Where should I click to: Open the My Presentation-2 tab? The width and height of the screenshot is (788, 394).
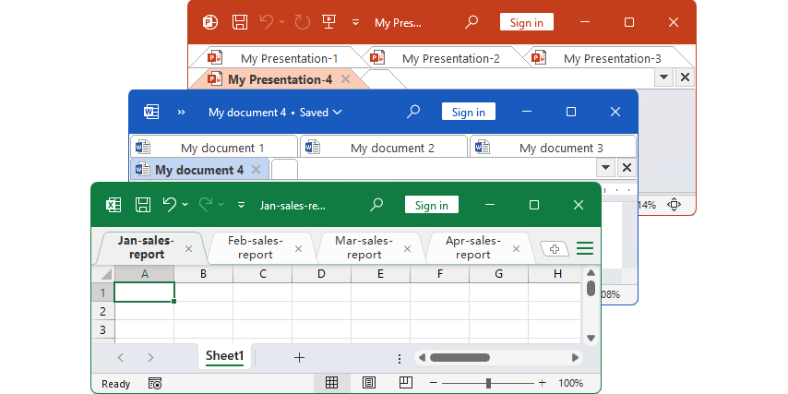[x=450, y=58]
